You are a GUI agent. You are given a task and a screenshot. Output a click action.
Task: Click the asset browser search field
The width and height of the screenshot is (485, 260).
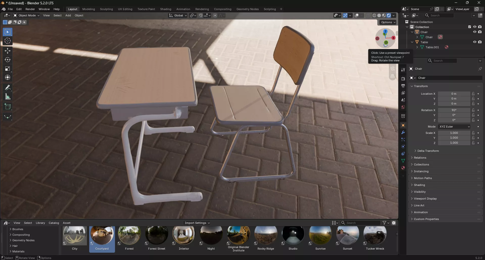point(360,223)
